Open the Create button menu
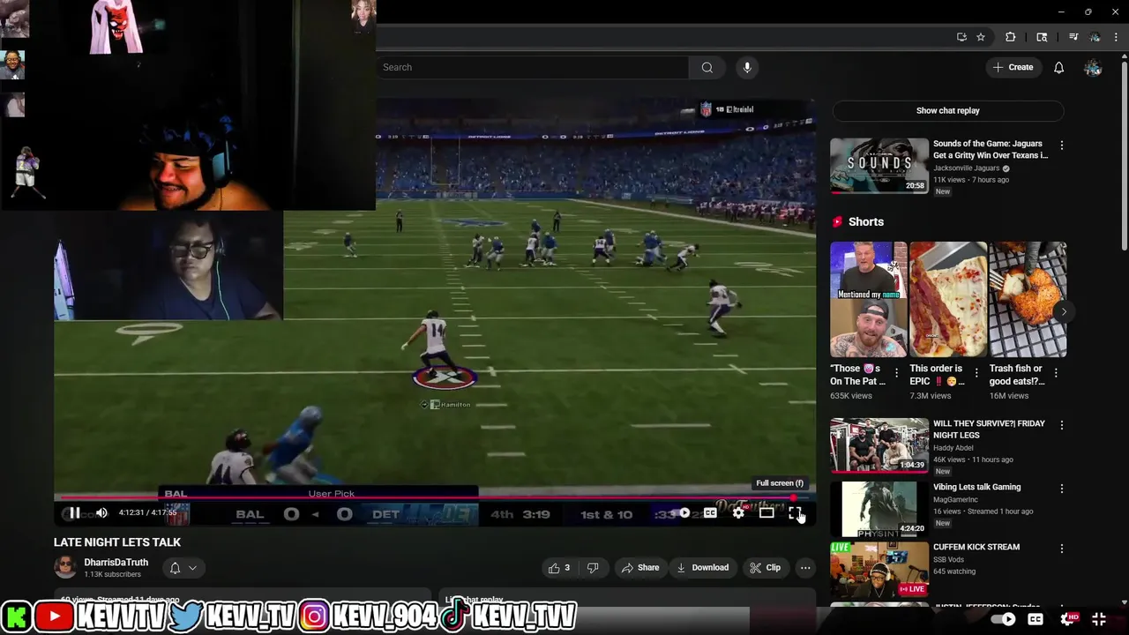 [x=1013, y=67]
